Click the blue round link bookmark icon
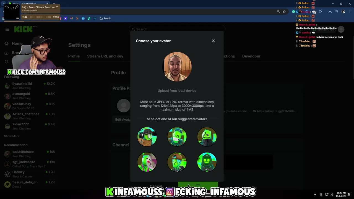Image resolution: width=354 pixels, height=199 pixels. click(x=83, y=19)
